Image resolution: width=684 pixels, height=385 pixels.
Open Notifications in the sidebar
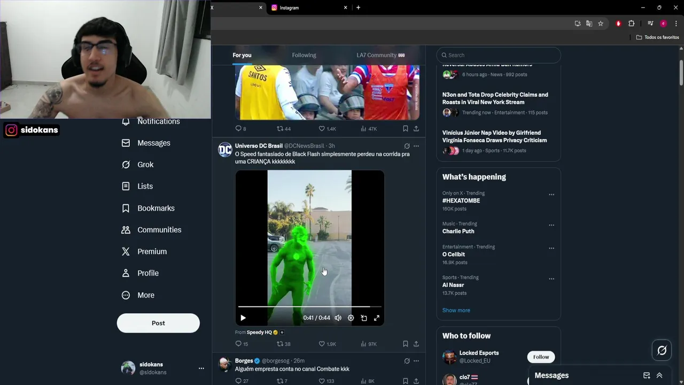pyautogui.click(x=151, y=122)
